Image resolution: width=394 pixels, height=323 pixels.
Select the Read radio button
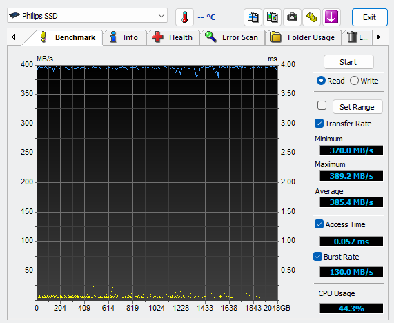(331, 81)
